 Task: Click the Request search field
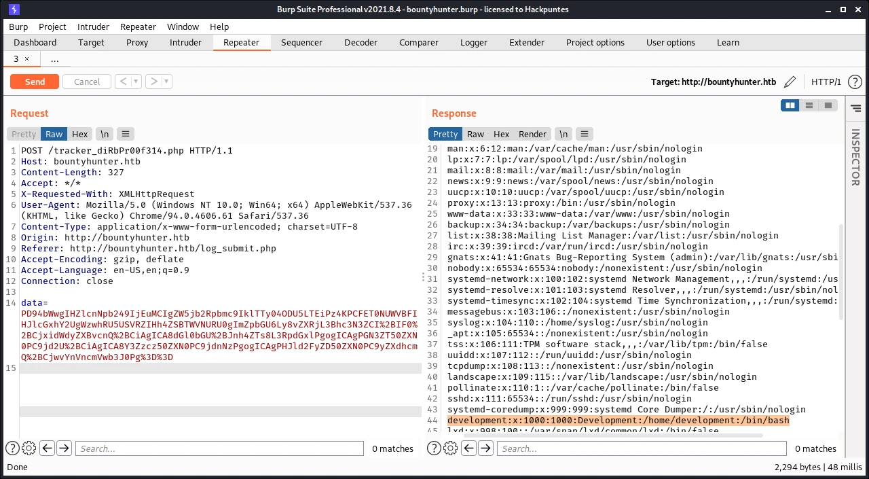coord(219,448)
